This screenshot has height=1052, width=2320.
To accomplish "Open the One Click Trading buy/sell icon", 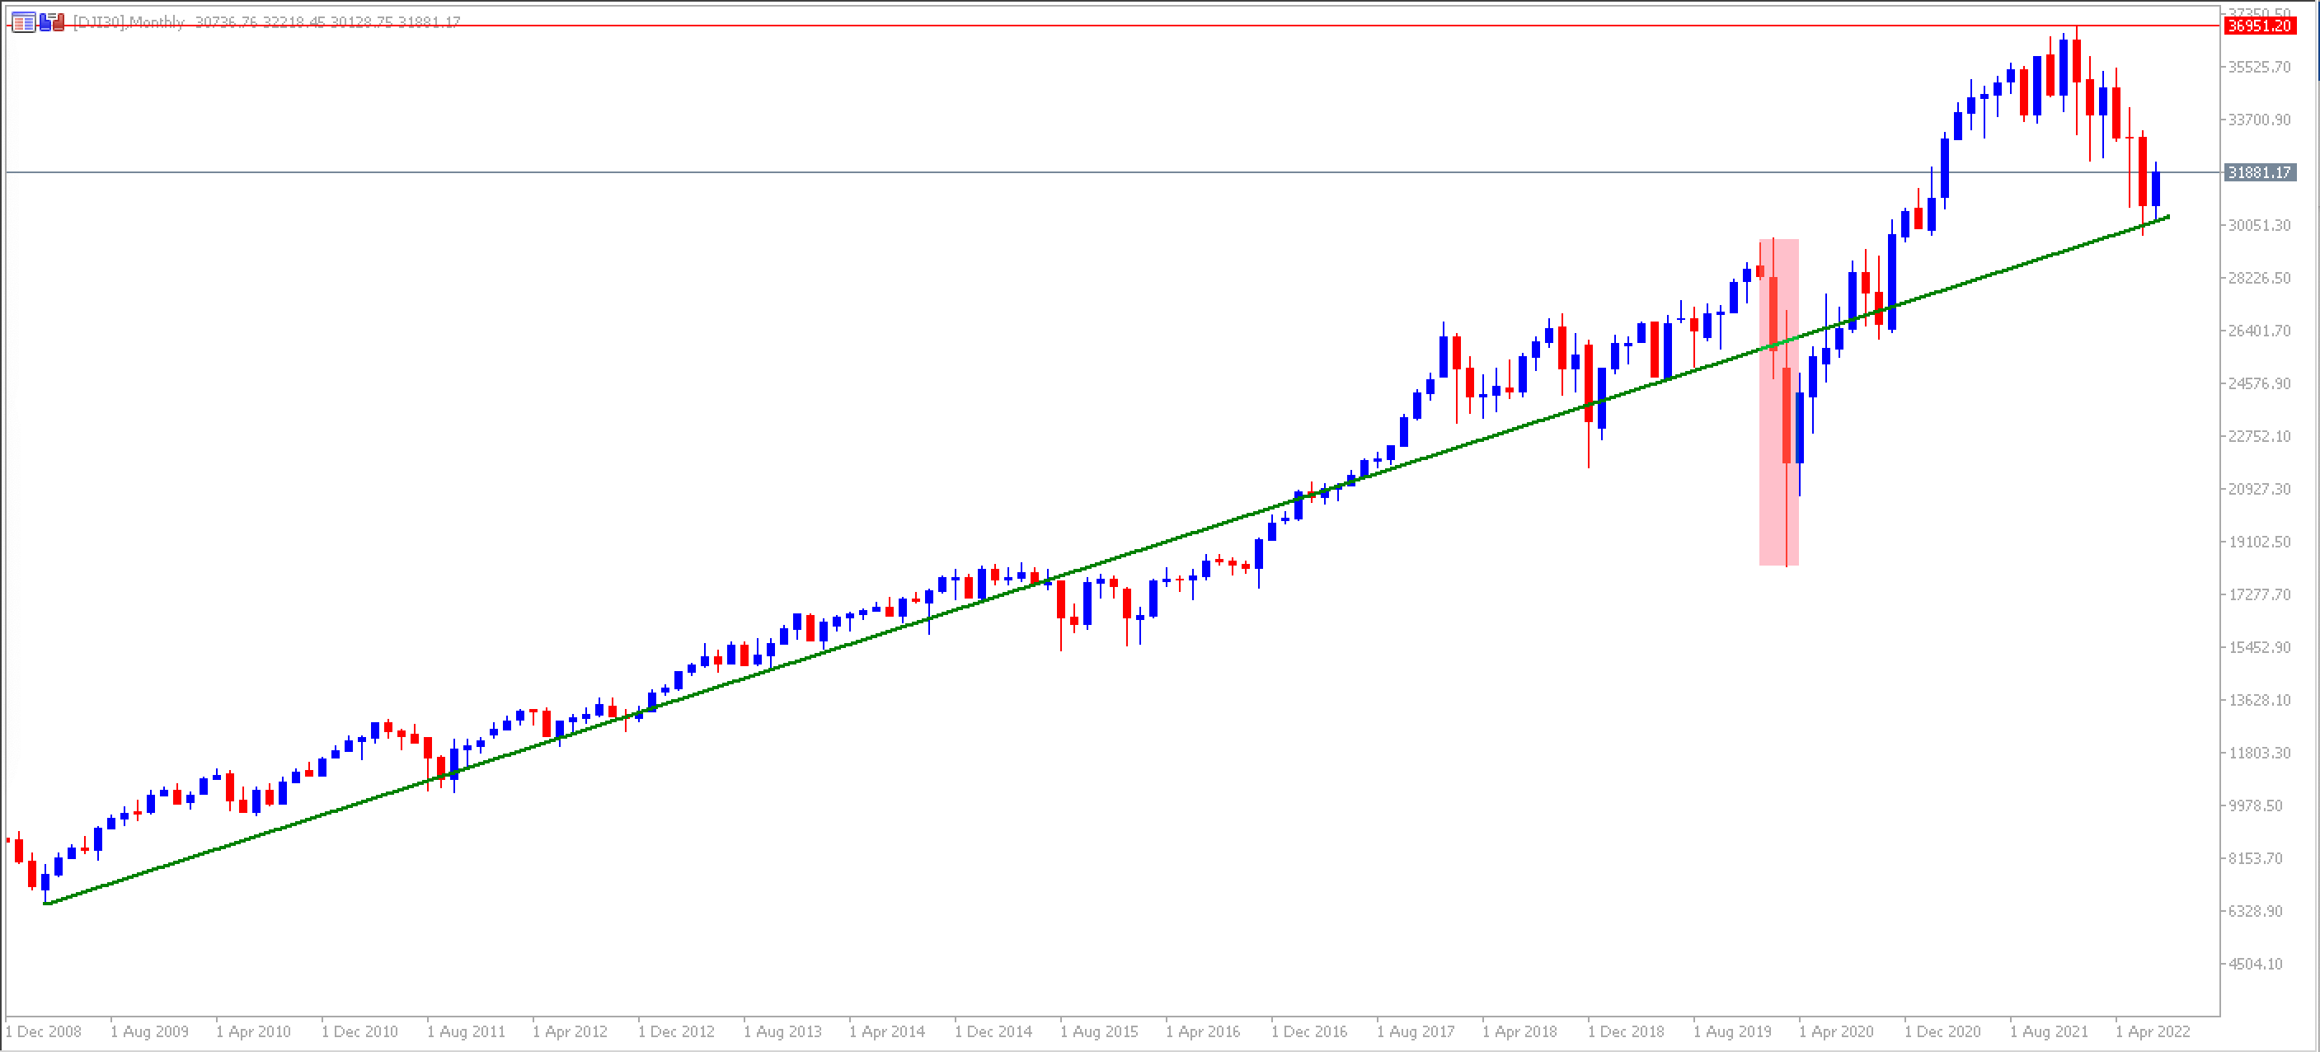I will pos(51,21).
